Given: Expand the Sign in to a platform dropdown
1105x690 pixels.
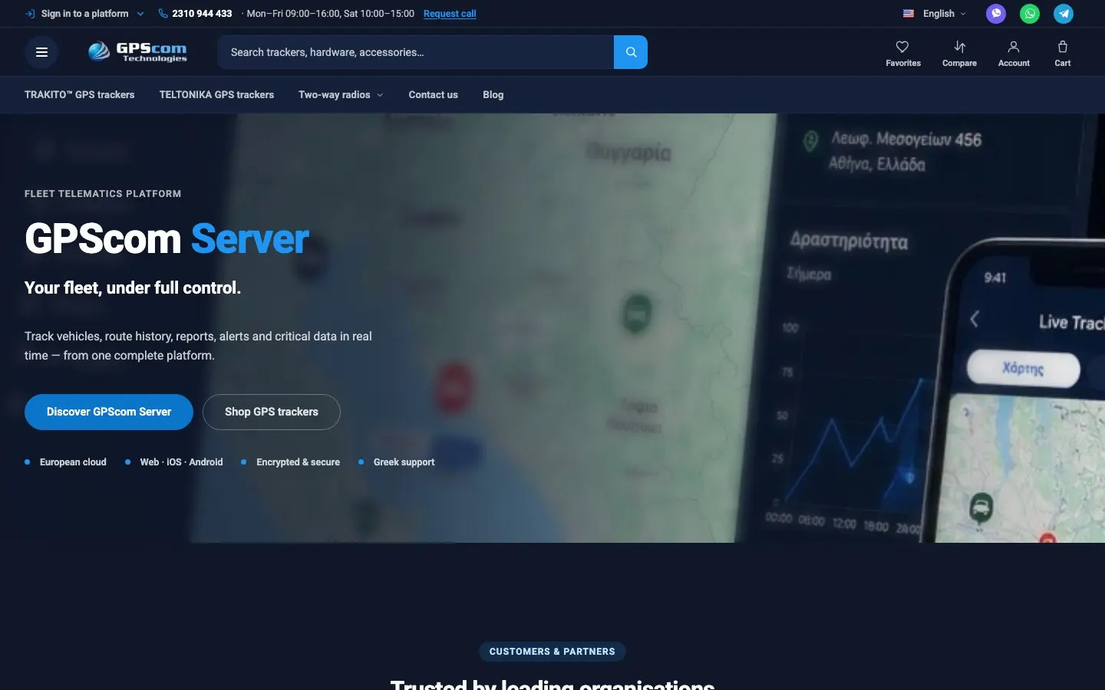Looking at the screenshot, I should coord(85,14).
